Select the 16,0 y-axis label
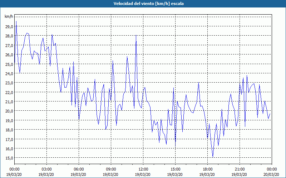This screenshot has height=178, width=286. pos(9,148)
